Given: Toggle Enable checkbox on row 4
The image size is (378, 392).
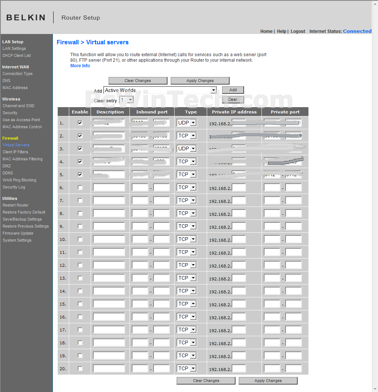Looking at the screenshot, I should [80, 162].
